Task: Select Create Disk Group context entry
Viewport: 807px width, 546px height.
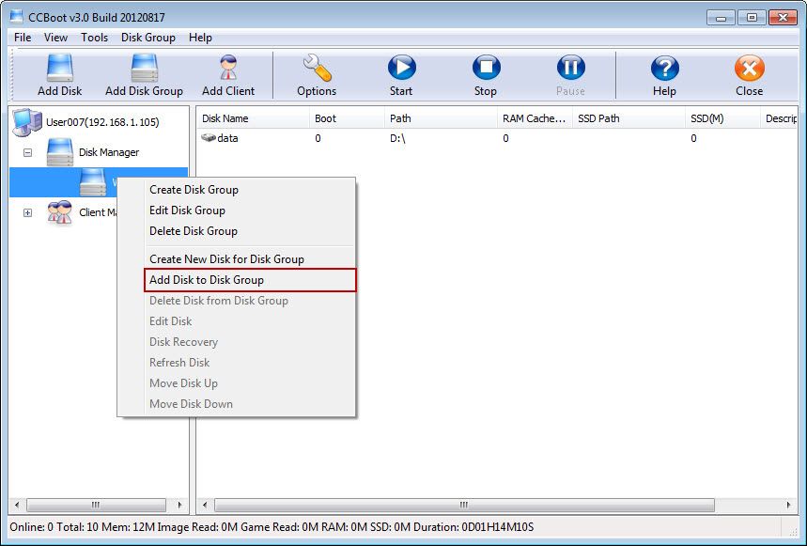Action: click(x=194, y=190)
